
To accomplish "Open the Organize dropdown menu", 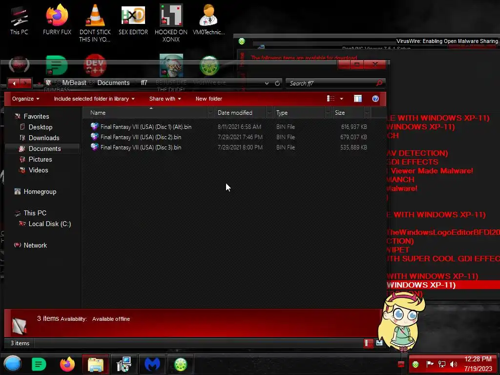I will [x=26, y=99].
